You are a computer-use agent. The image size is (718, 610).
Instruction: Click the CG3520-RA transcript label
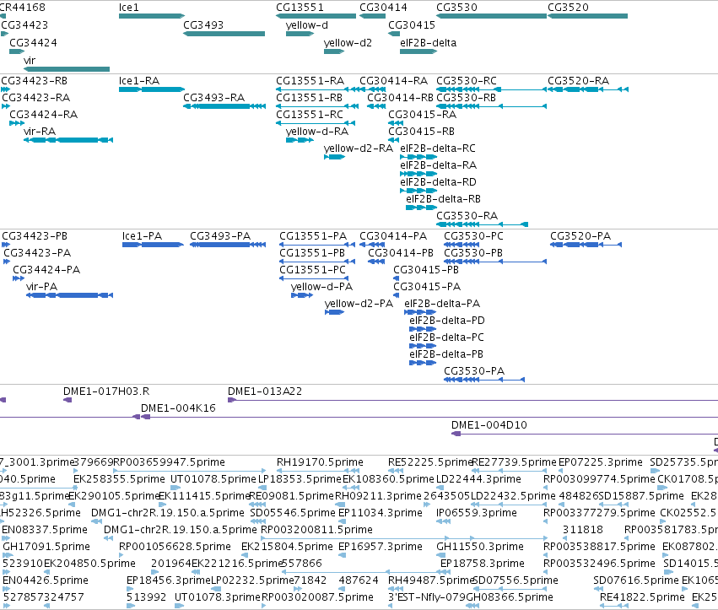(x=578, y=81)
